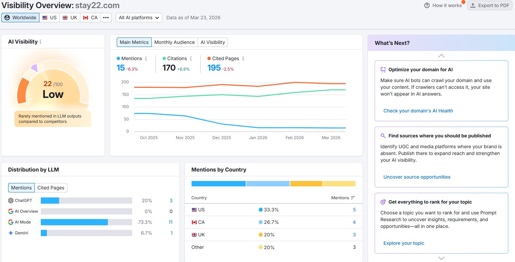
Task: Open Check your domain's AI Health link
Action: [x=418, y=111]
